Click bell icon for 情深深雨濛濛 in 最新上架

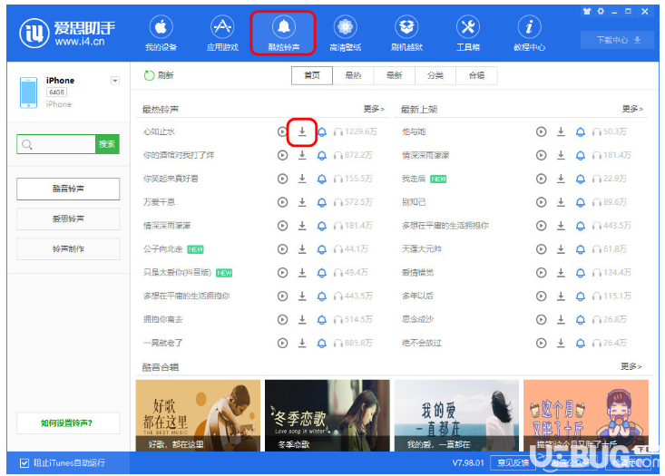(581, 155)
